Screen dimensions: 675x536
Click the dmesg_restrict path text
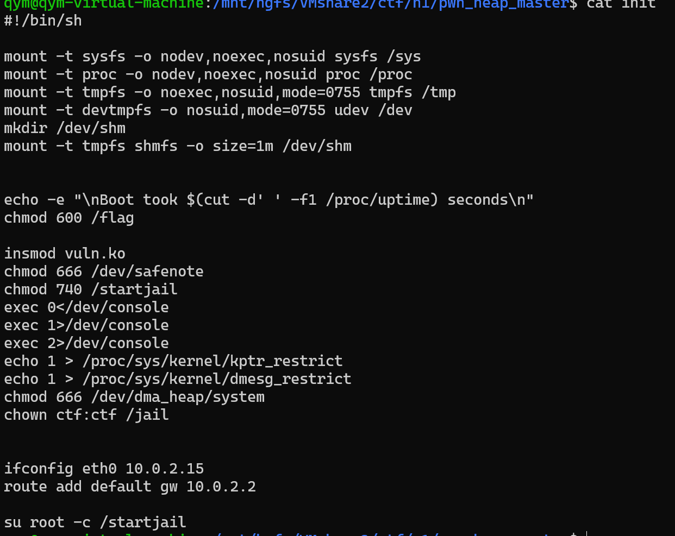click(x=217, y=379)
